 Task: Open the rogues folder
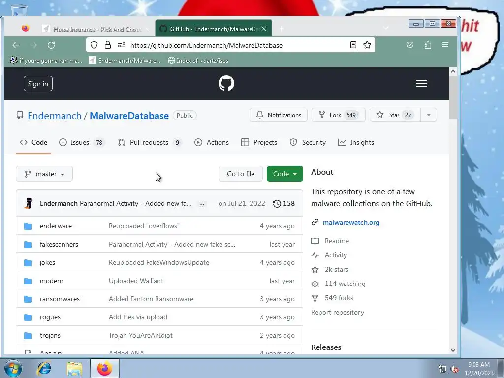(x=50, y=317)
